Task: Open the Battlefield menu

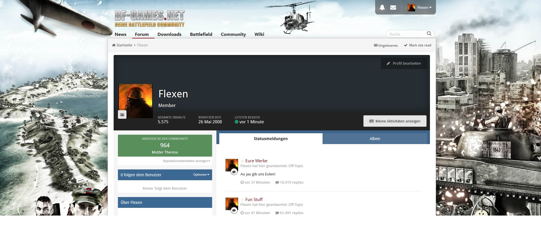Action: point(201,34)
